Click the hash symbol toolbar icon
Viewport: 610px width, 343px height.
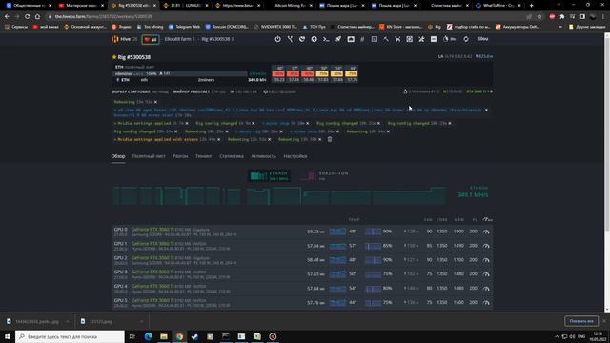362,39
